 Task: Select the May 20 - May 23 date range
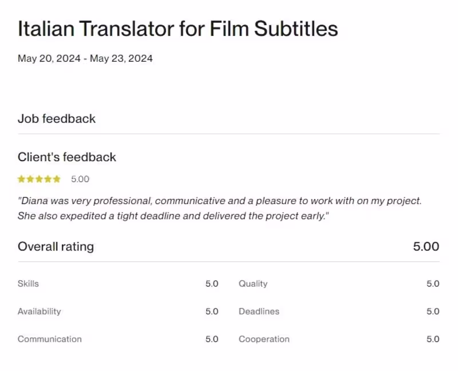click(85, 58)
